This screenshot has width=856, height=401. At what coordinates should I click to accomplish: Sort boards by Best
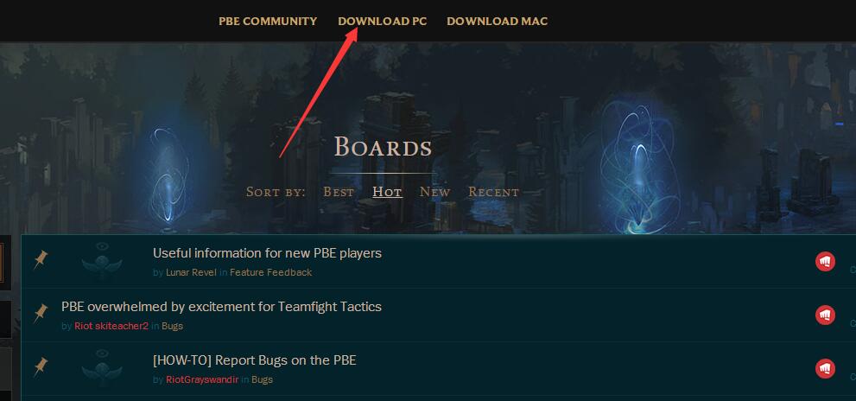tap(339, 192)
